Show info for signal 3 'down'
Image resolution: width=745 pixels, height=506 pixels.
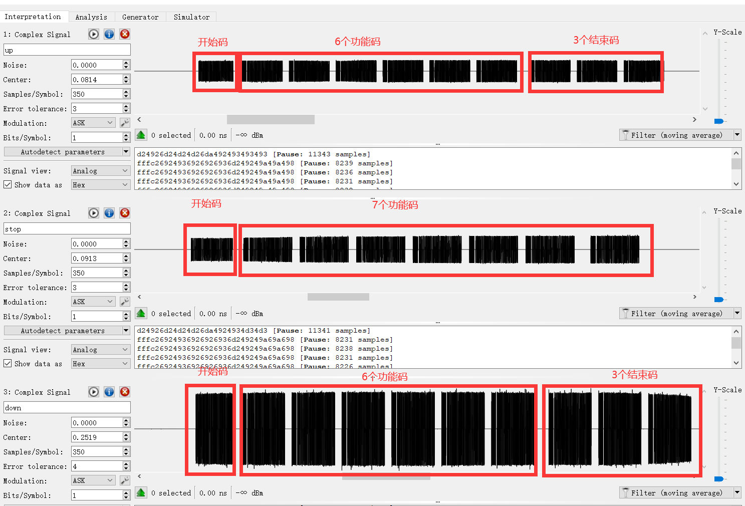click(109, 392)
